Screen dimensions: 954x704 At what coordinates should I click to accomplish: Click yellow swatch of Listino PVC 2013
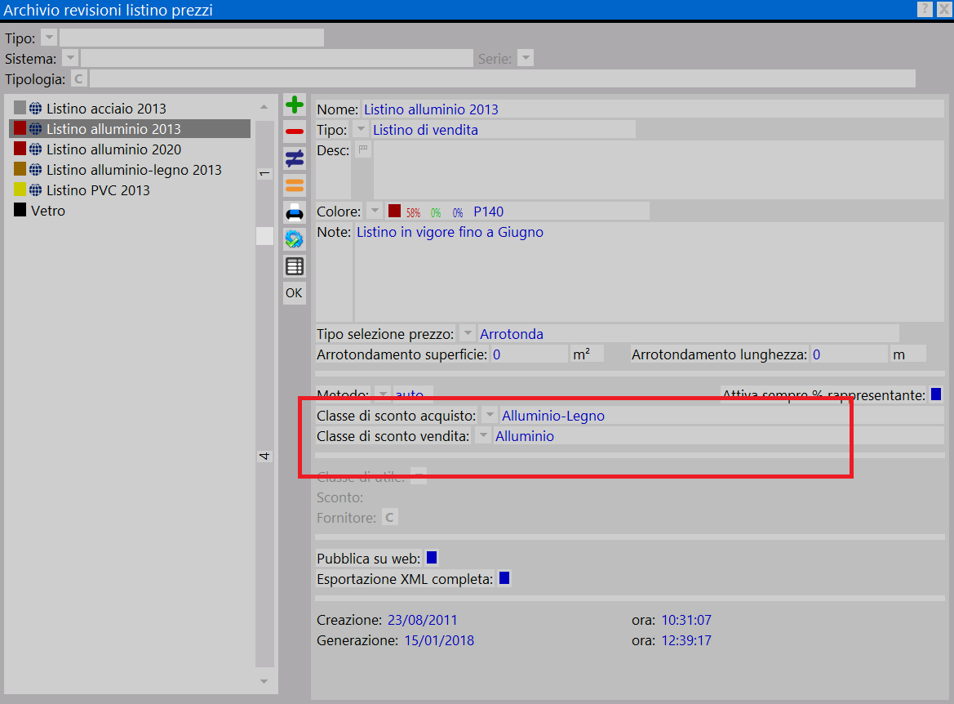tap(20, 189)
